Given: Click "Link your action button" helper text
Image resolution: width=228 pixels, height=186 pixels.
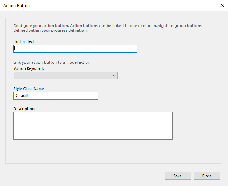Looking at the screenshot, I should 52,62.
